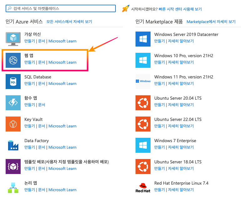Open 문서 link for Data Factory

42,147
